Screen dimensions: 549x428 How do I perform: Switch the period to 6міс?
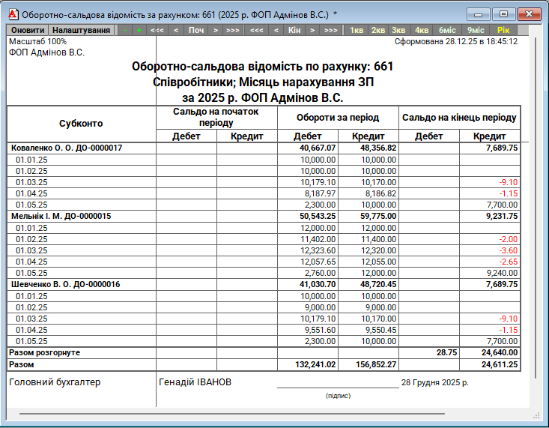[x=447, y=30]
